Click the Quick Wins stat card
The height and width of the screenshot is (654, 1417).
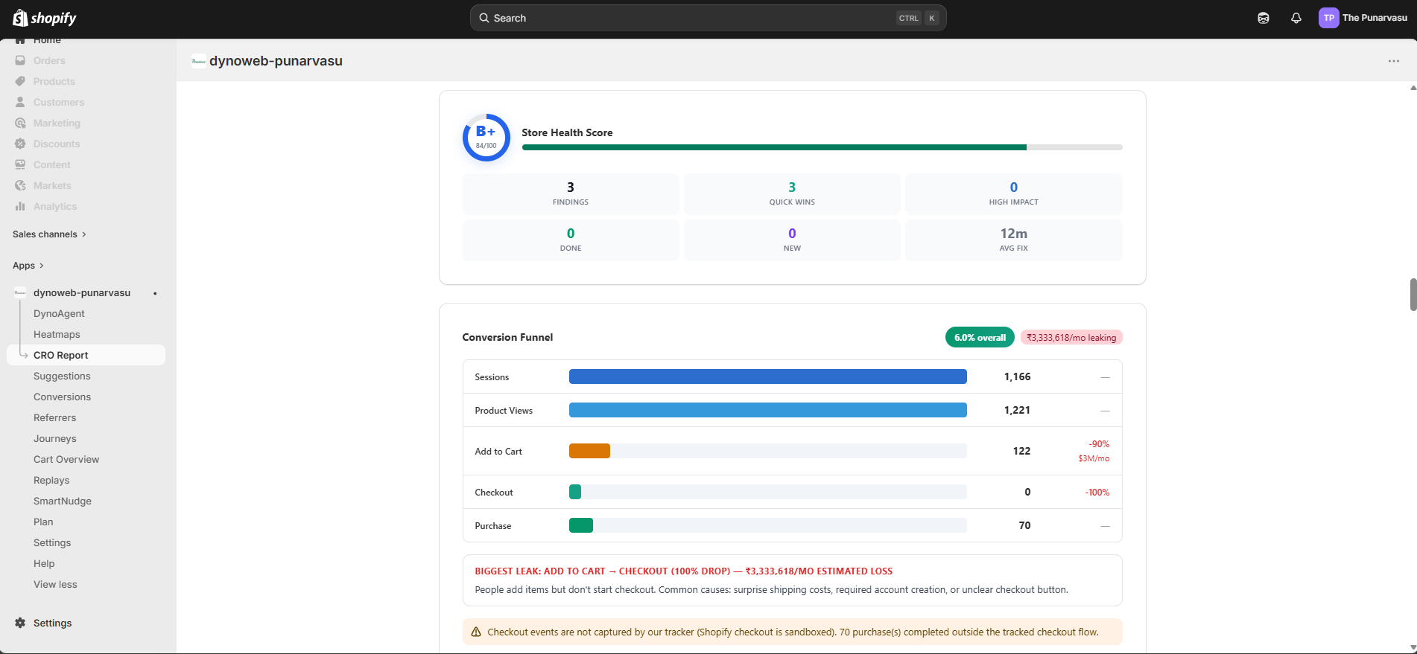pyautogui.click(x=791, y=193)
